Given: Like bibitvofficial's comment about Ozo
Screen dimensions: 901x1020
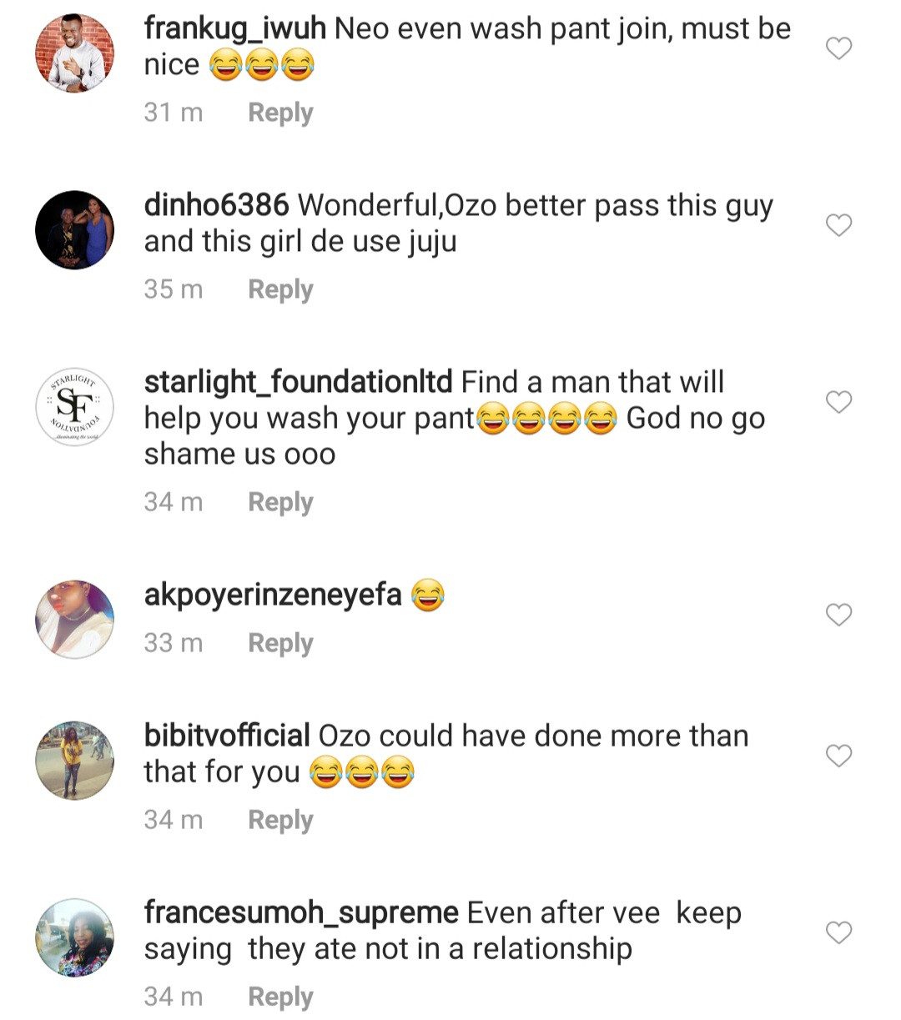Looking at the screenshot, I should pos(838,756).
